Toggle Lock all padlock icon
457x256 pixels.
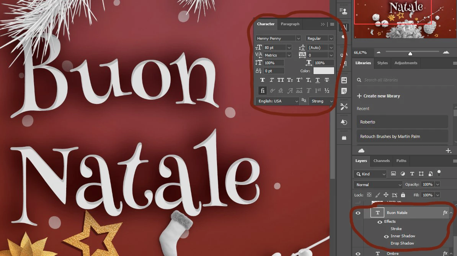403,195
